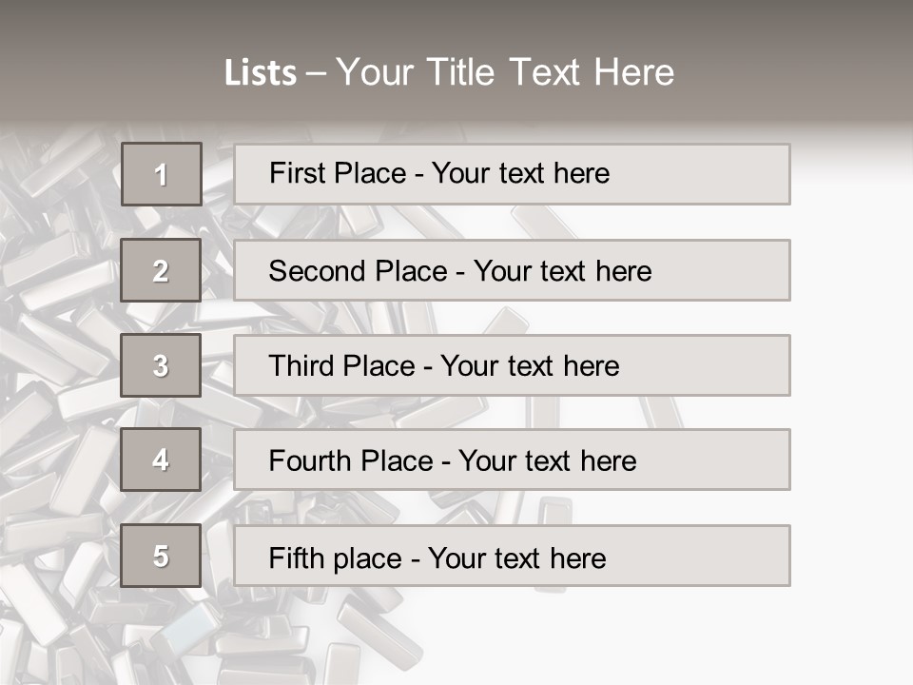Screen dimensions: 913x685
Task: Select "Your Title Text Here" heading text
Action: (505, 72)
